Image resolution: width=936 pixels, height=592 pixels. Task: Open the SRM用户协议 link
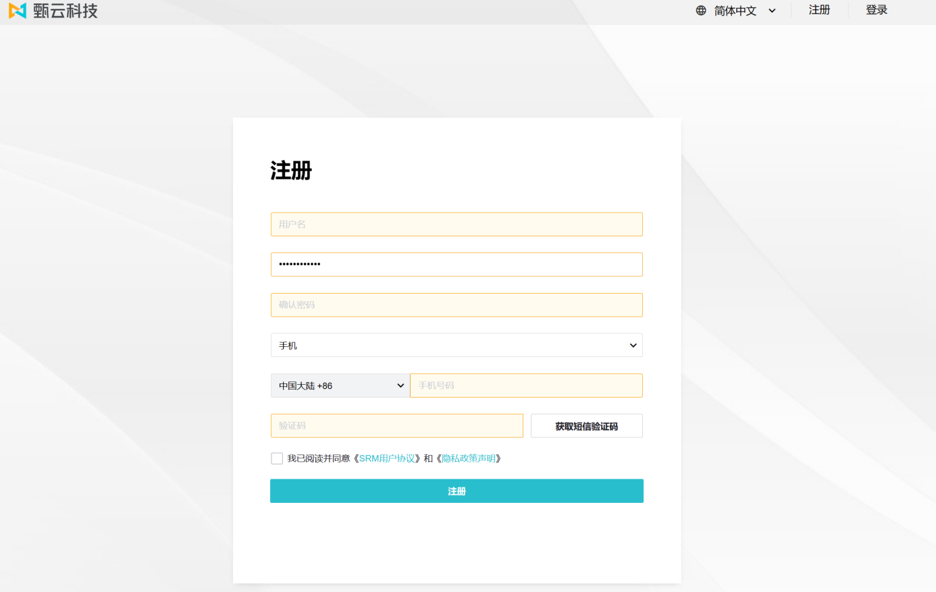[387, 458]
